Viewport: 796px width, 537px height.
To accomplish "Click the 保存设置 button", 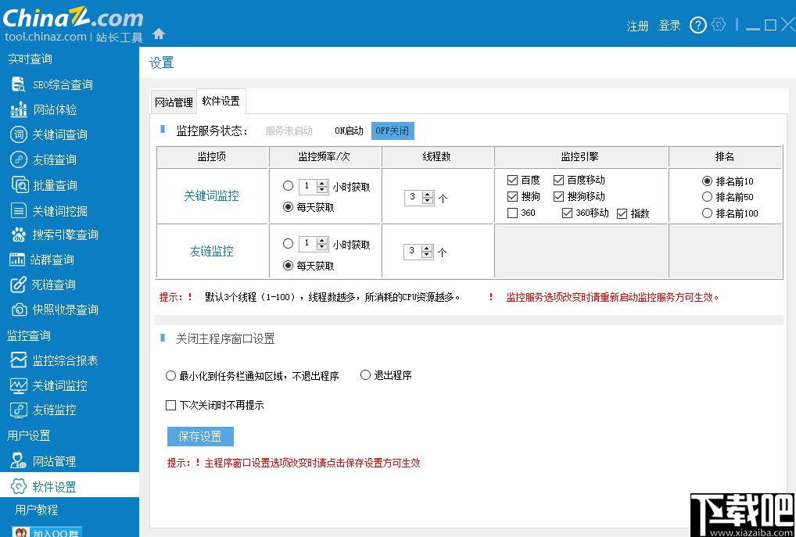I will (199, 436).
